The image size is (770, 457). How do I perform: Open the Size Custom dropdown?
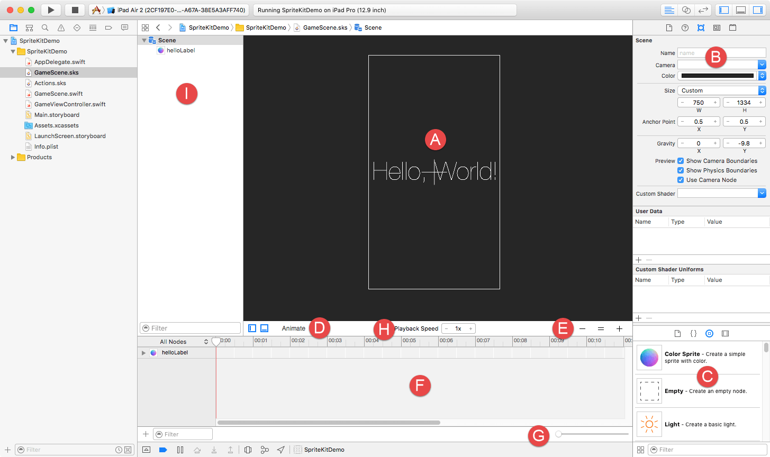[721, 90]
